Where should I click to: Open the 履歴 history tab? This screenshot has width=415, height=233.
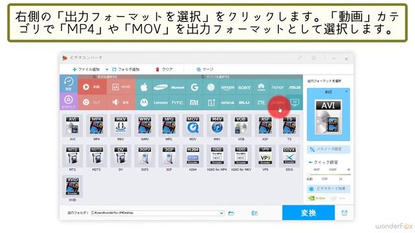click(x=69, y=83)
